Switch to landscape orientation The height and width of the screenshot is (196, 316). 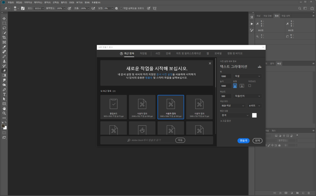(x=242, y=86)
